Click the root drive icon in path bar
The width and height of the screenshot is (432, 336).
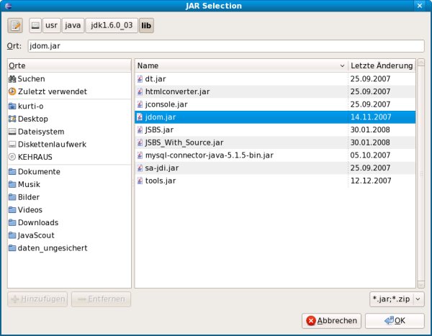point(35,26)
